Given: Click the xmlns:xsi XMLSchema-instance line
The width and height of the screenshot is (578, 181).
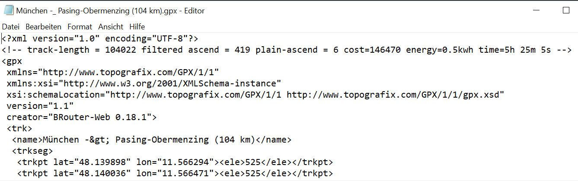Looking at the screenshot, I should [144, 84].
